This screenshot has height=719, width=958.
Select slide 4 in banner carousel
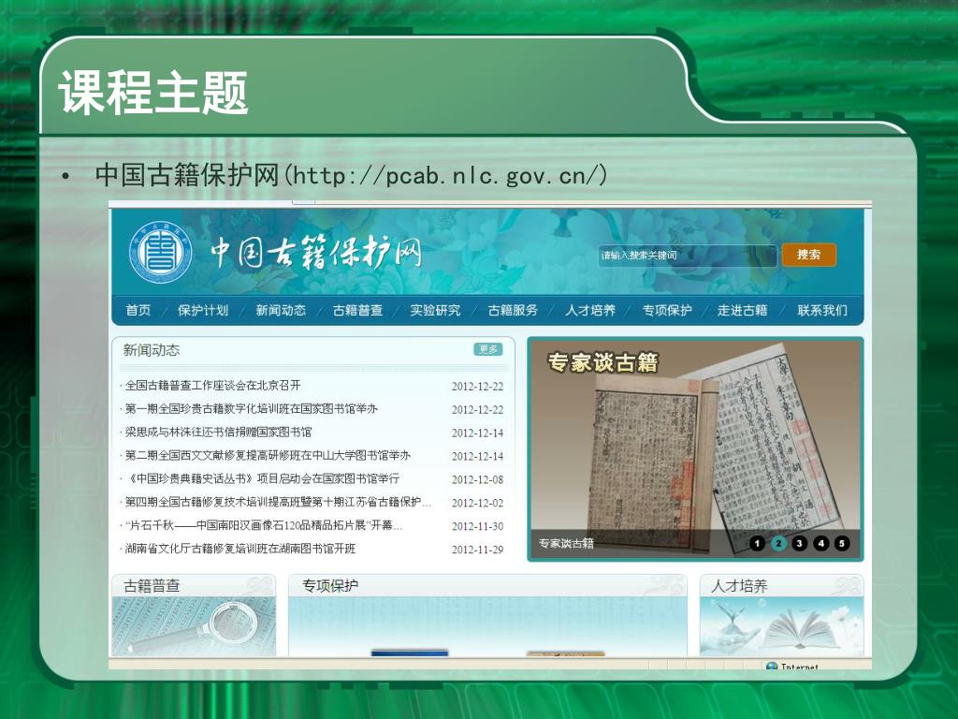point(821,543)
